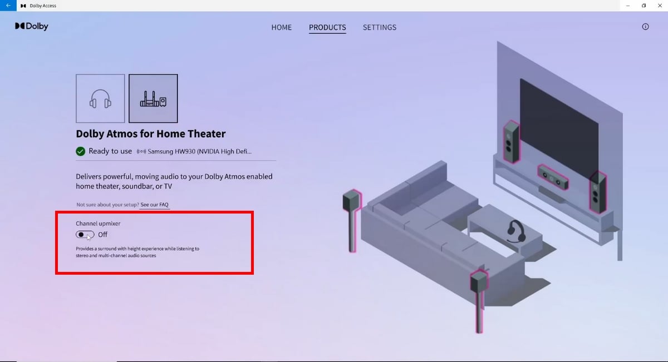Go to the HOME tab
Screen dimensions: 668x362
pos(281,27)
